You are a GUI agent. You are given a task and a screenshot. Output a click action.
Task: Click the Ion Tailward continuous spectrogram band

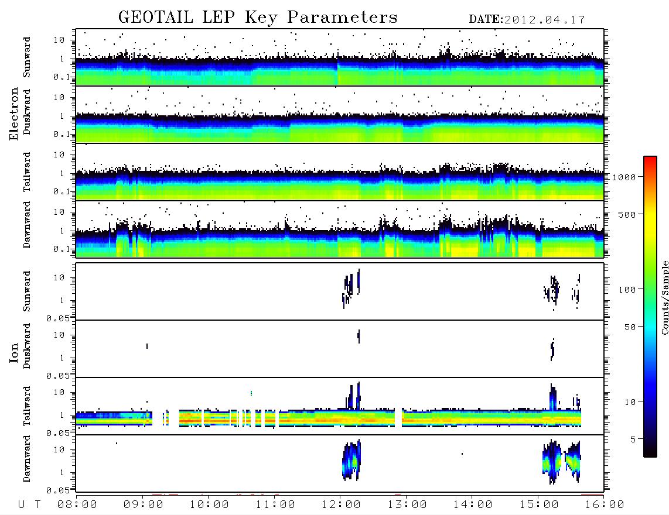(329, 418)
